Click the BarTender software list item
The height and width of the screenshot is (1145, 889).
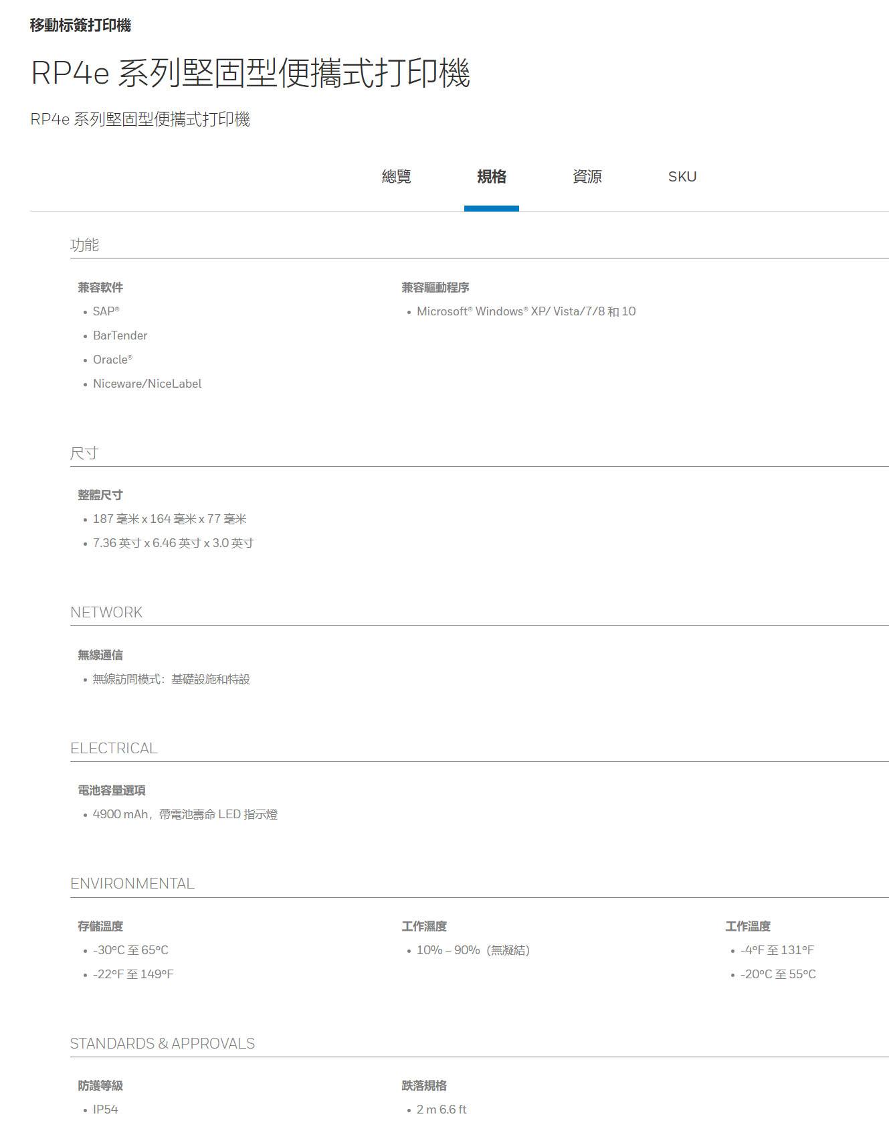tap(120, 335)
